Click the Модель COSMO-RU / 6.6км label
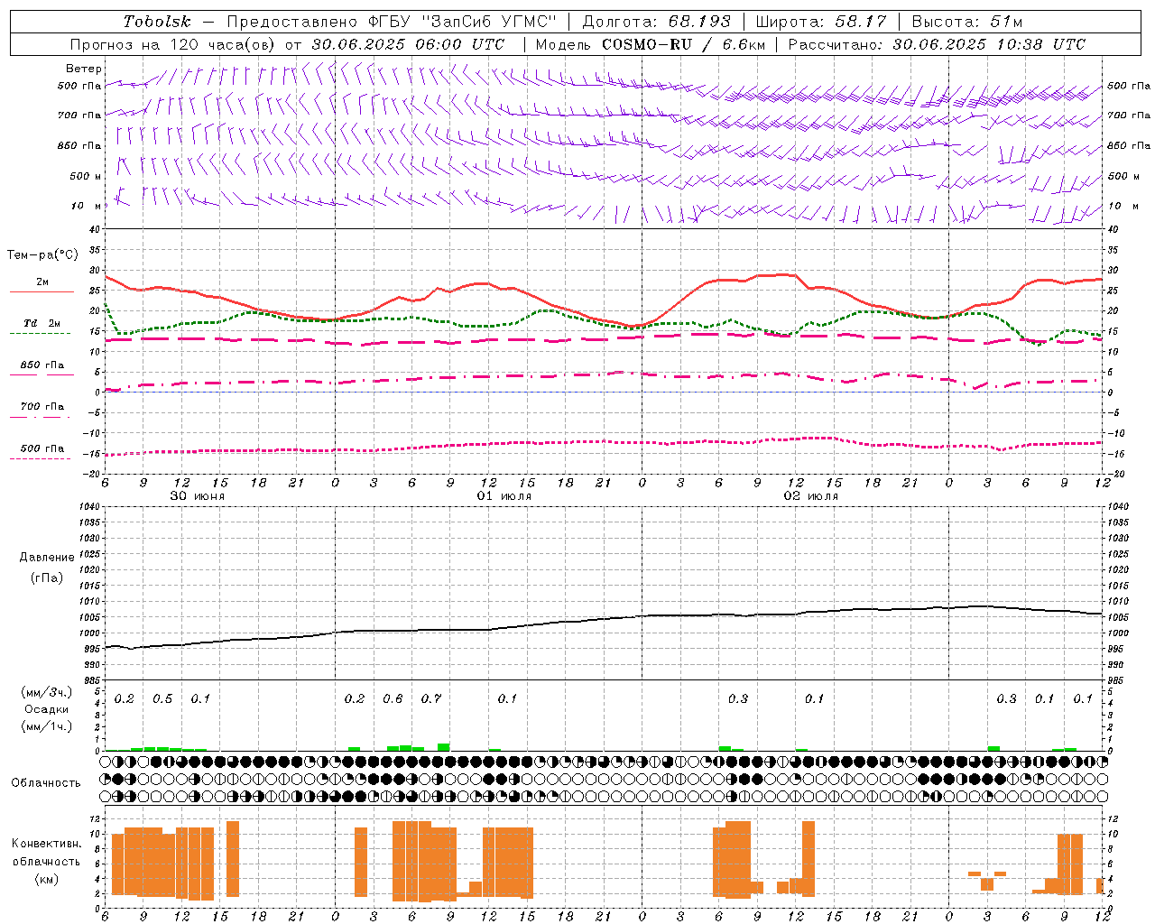 [x=651, y=44]
